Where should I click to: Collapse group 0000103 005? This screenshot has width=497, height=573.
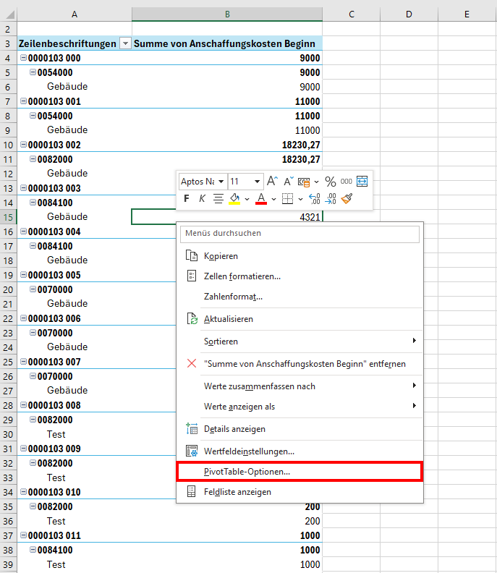[23, 275]
